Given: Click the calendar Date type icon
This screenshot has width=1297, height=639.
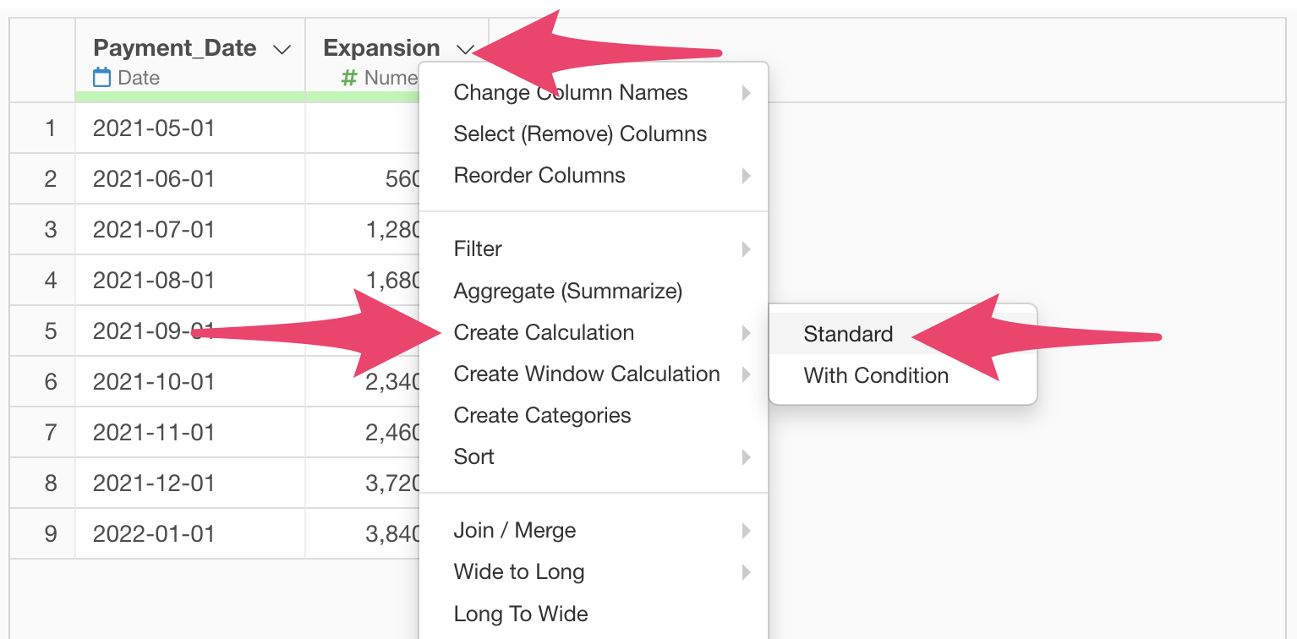Looking at the screenshot, I should tap(101, 78).
